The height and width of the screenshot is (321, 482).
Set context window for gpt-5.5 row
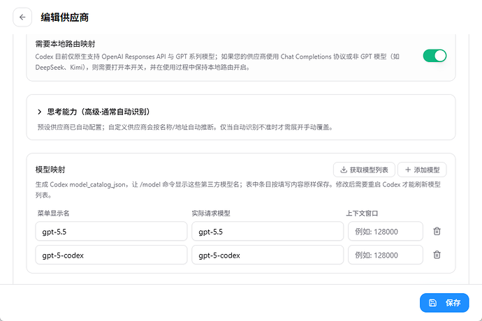tap(386, 231)
